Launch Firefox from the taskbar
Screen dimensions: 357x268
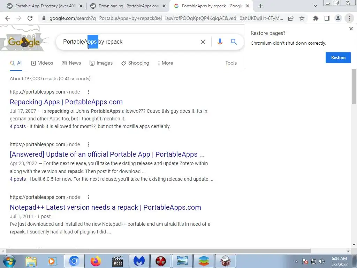pos(96,261)
